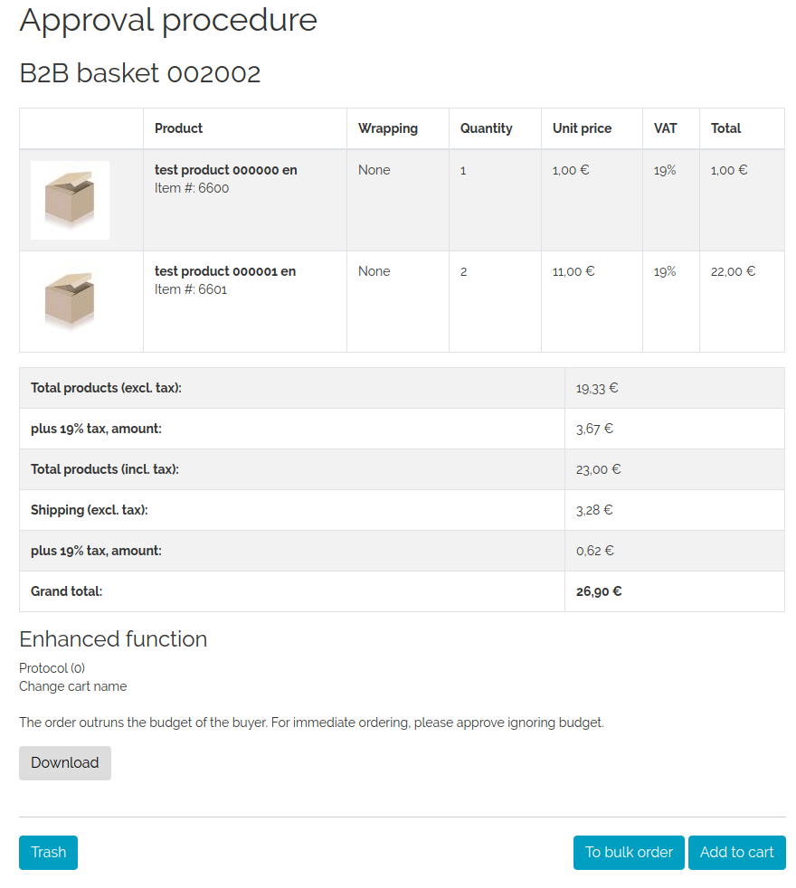796x888 pixels.
Task: Click the B2B basket 002002 heading
Action: [x=140, y=73]
